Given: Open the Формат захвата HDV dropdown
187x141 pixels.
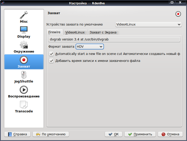Looking at the screenshot, I should 90,47.
